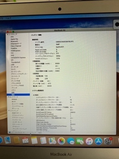Select SATA/SATA Express in the sidebar
The width and height of the screenshot is (119, 159).
click(18, 57)
